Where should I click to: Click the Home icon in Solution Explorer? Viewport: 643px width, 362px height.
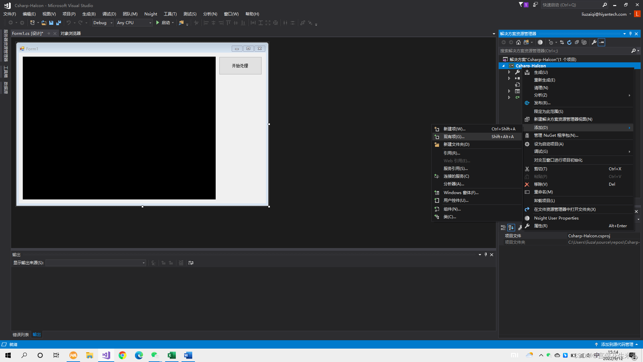518,42
